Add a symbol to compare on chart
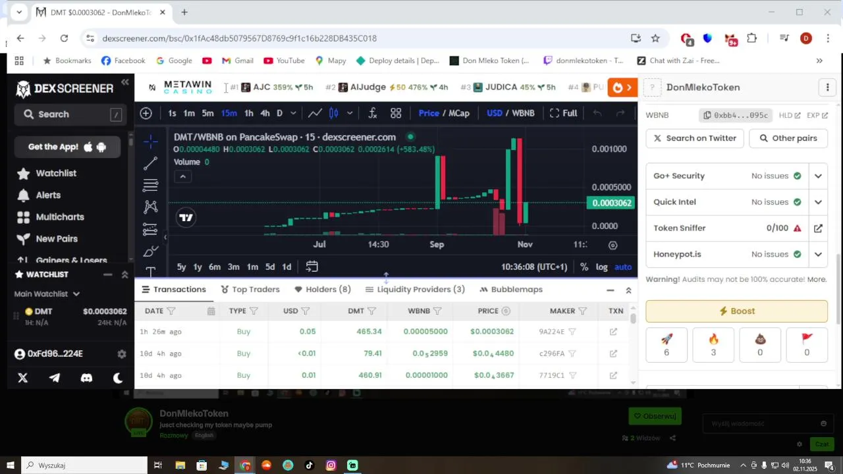The image size is (843, 474). coord(146,113)
